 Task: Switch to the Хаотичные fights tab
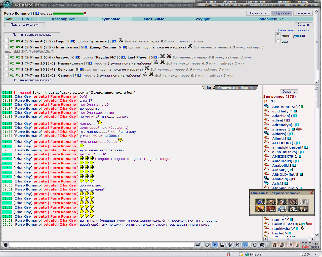tap(154, 19)
